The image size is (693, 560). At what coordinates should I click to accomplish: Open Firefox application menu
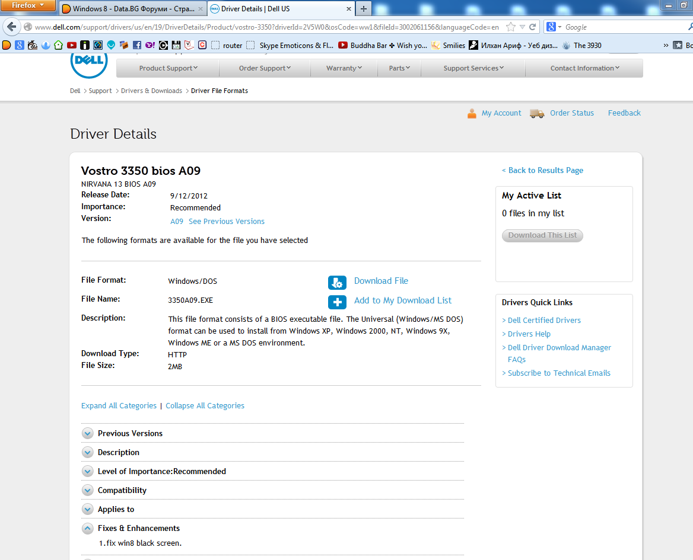(27, 5)
